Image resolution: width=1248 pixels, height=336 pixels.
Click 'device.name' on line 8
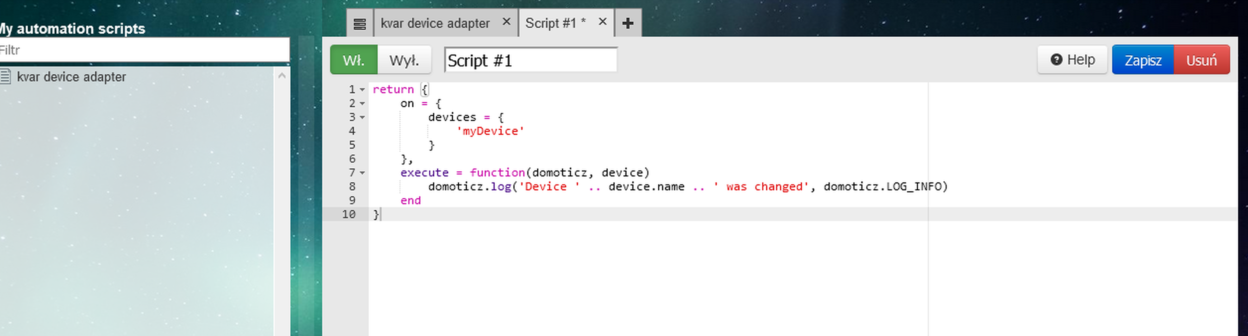pyautogui.click(x=646, y=187)
